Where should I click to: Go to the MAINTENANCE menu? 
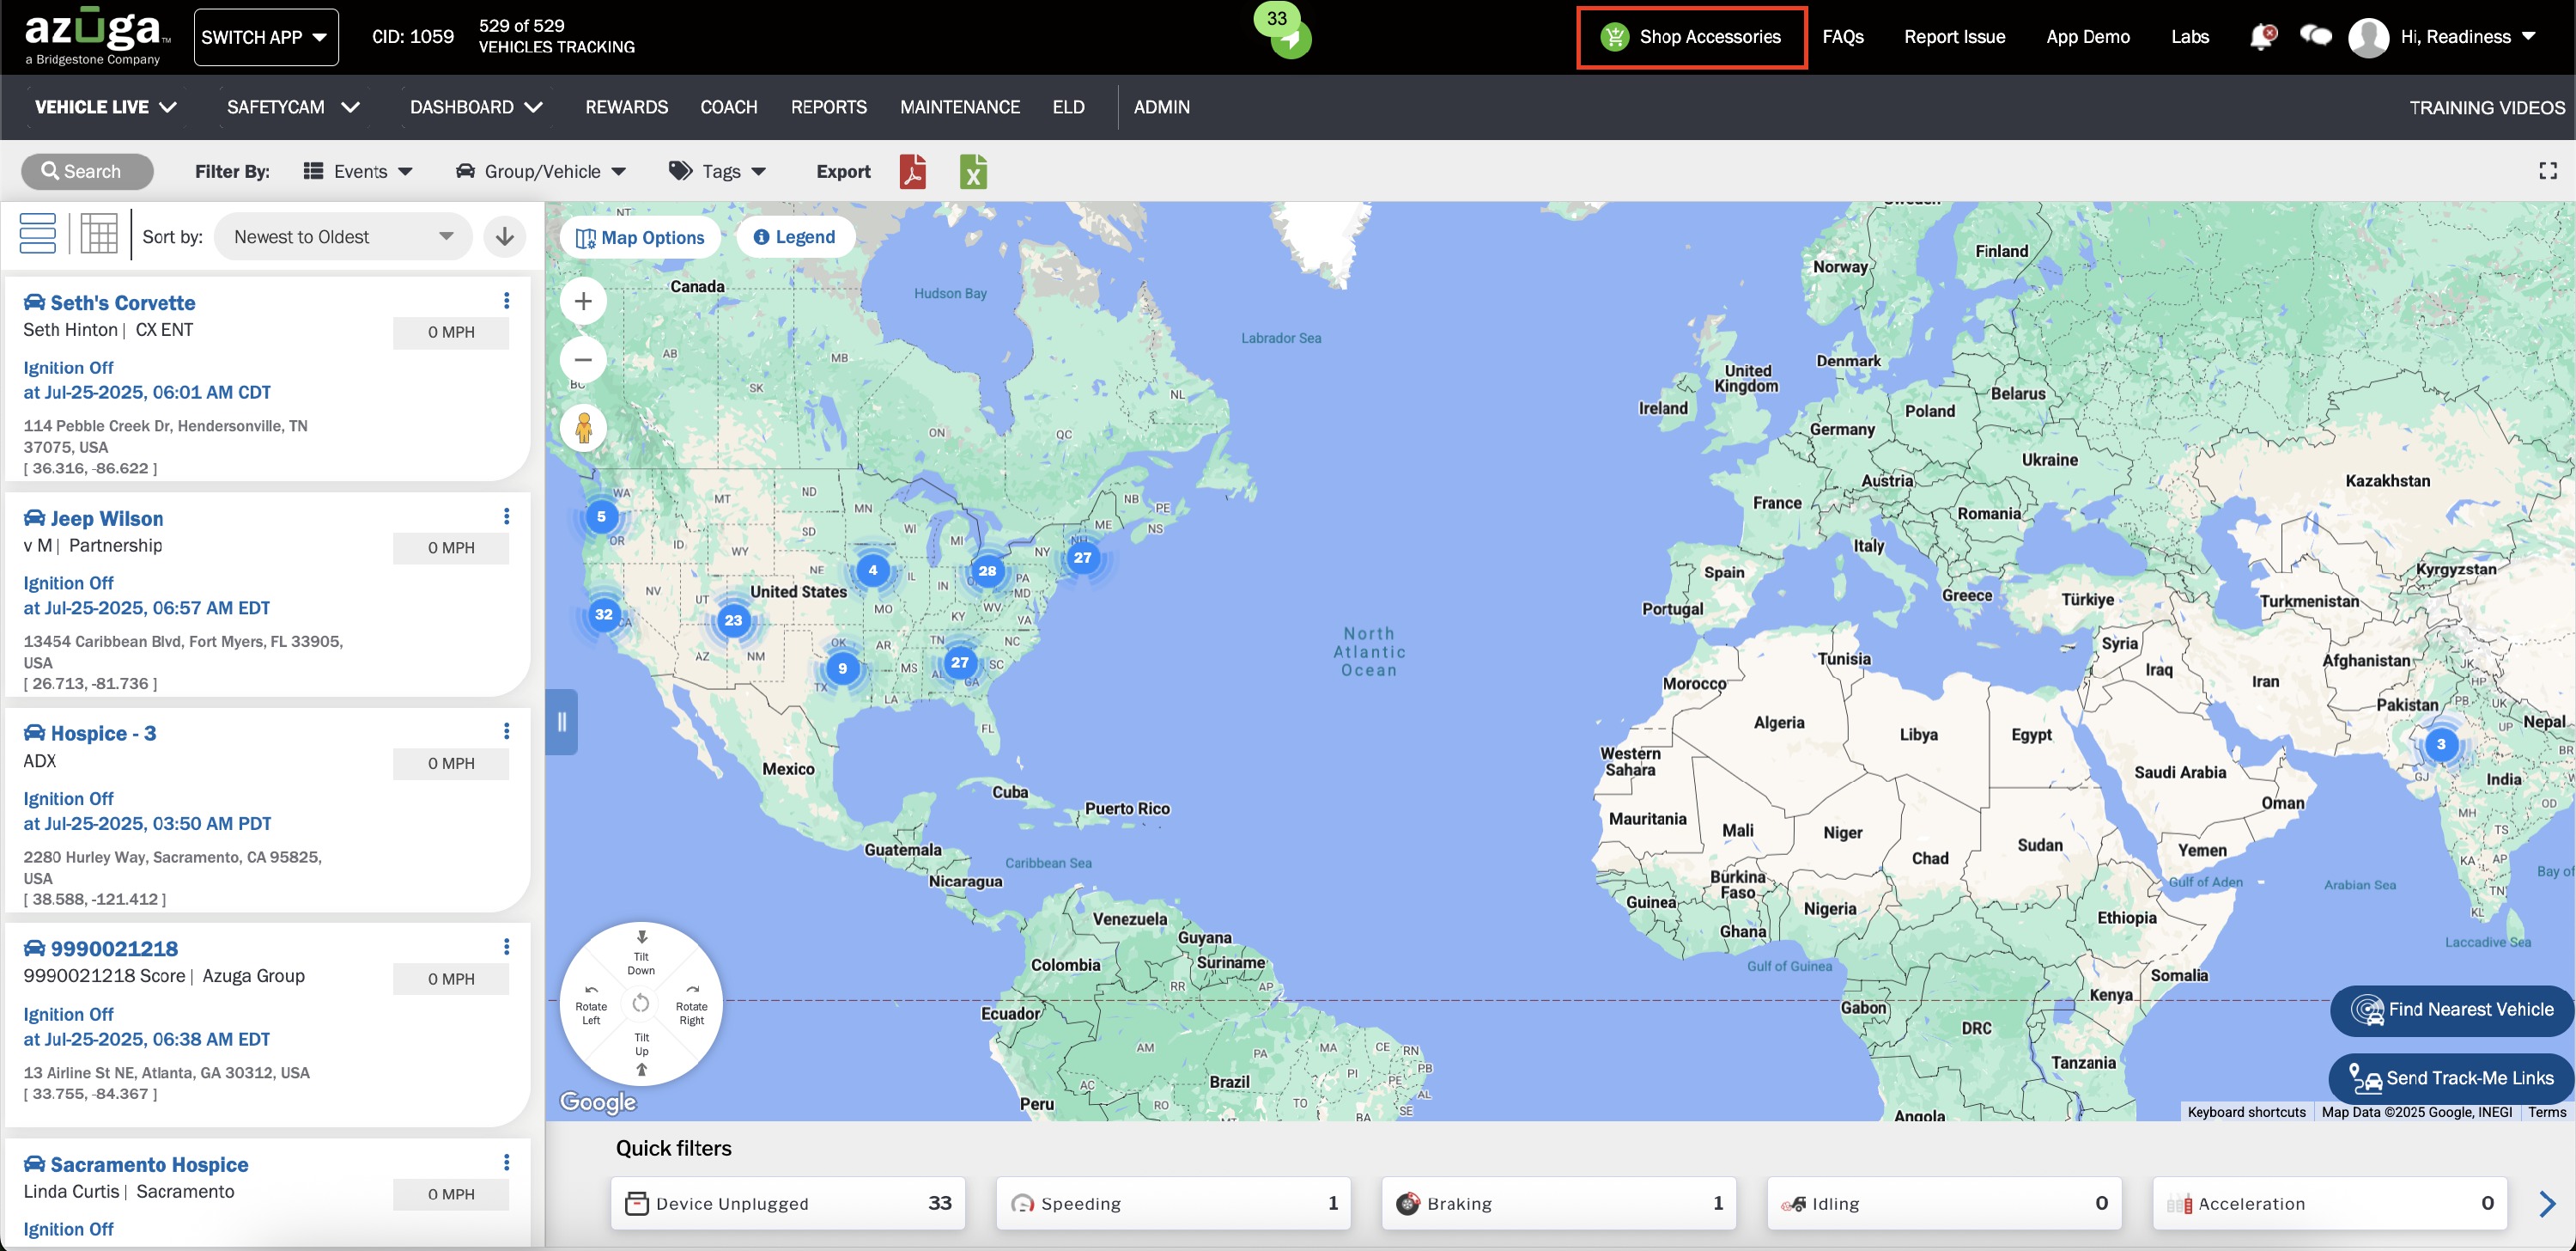pyautogui.click(x=959, y=107)
